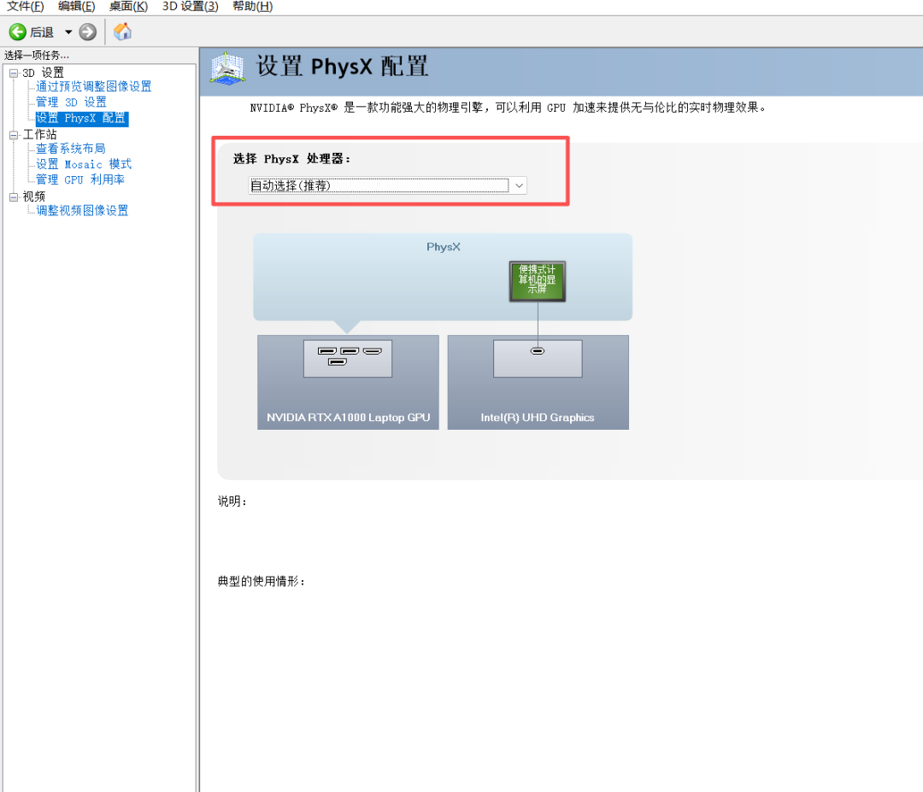This screenshot has height=792, width=923.
Task: Click the 选择一项任务 panel header
Action: (37, 56)
